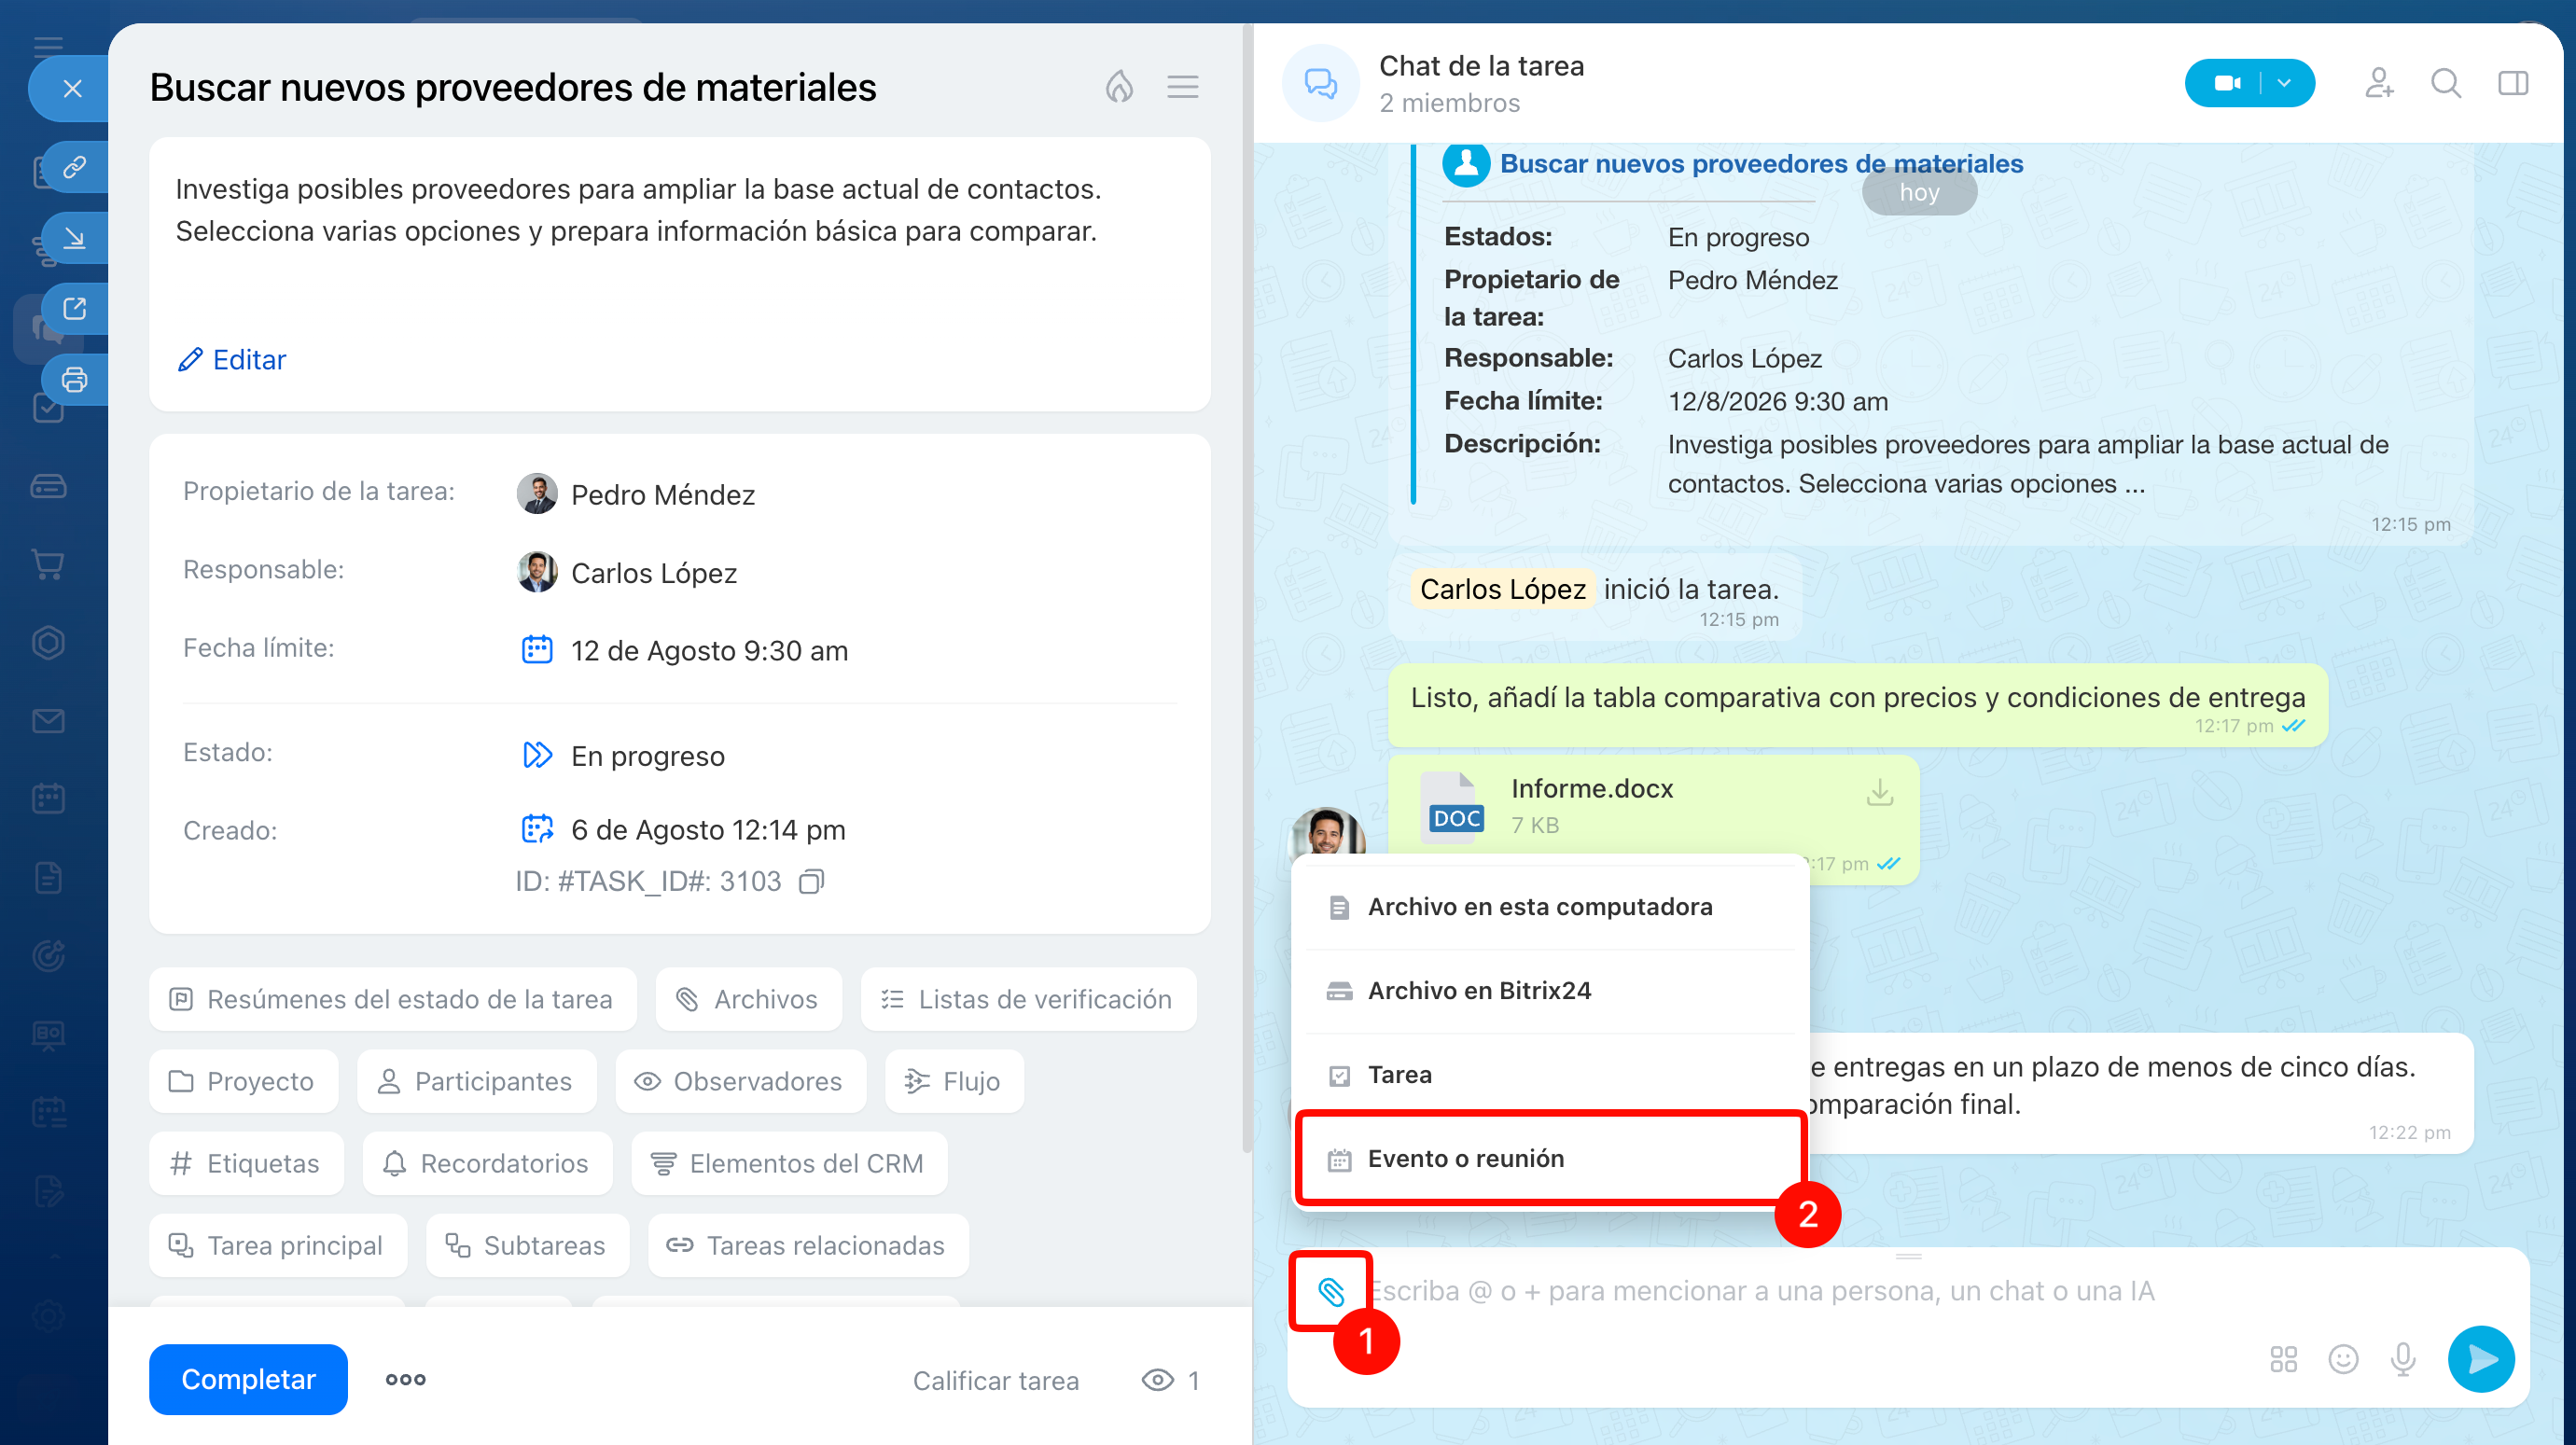
Task: Click the Editar link under the description
Action: coord(232,360)
